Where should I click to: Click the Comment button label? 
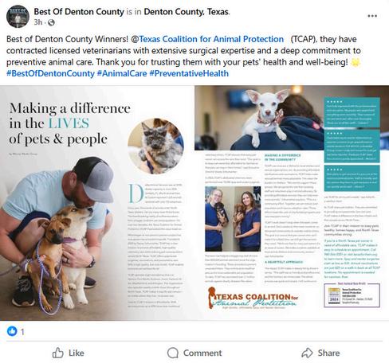coord(202,353)
